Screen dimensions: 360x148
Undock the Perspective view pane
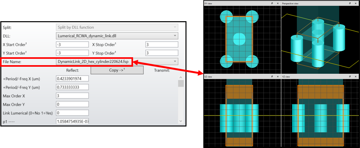350,3
